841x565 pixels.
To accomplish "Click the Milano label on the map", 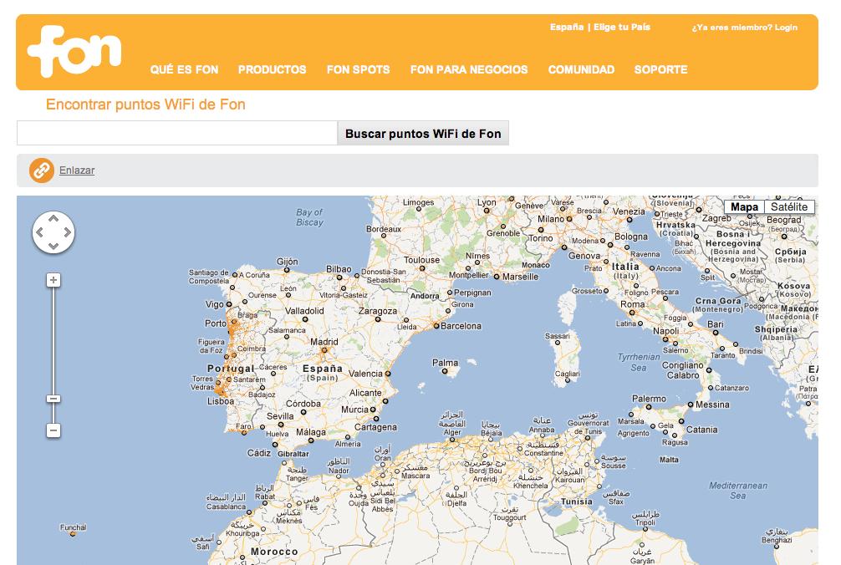I will (x=551, y=219).
